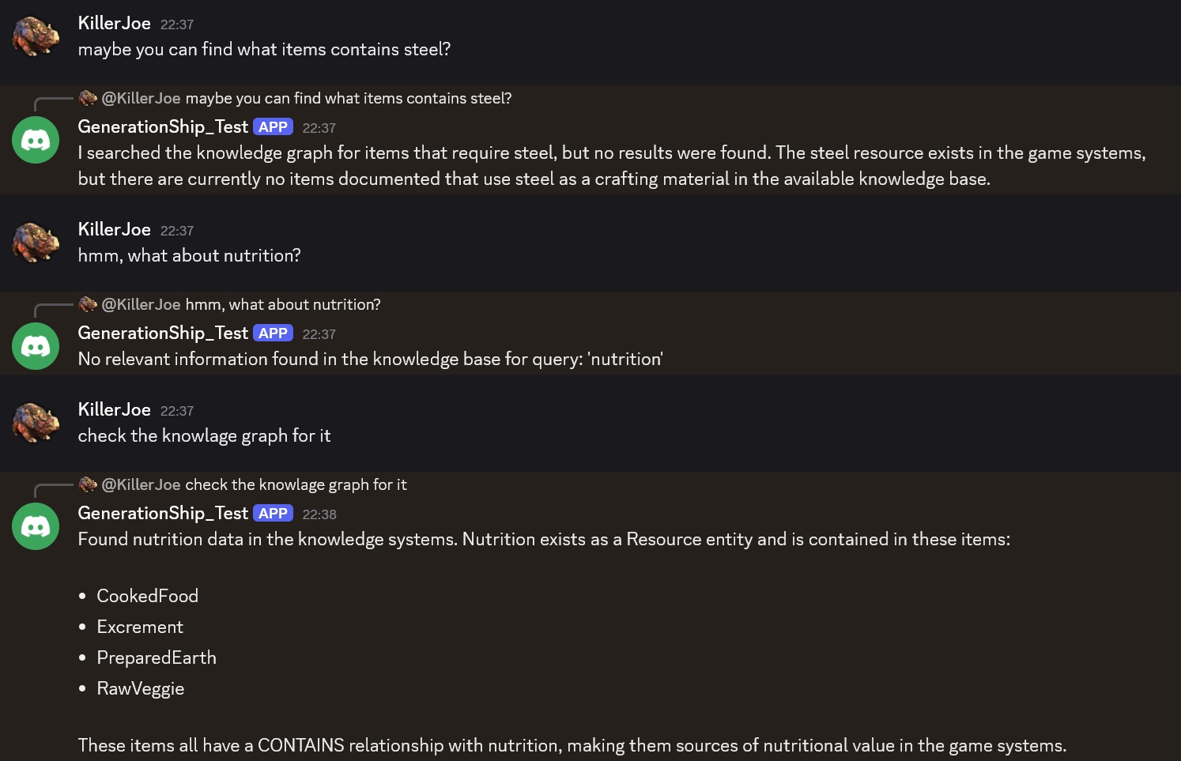Click GenerationShip_Test name above the steel search answer

point(163,127)
